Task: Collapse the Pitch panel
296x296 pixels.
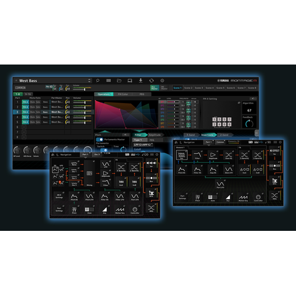Action: [x=126, y=135]
